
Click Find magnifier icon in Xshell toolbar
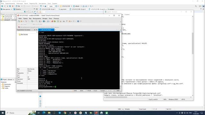(x=37, y=21)
